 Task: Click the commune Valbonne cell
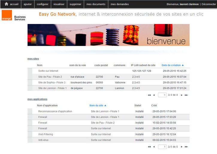120,82
